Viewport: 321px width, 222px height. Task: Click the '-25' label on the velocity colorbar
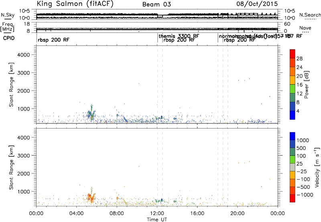(x=302, y=171)
